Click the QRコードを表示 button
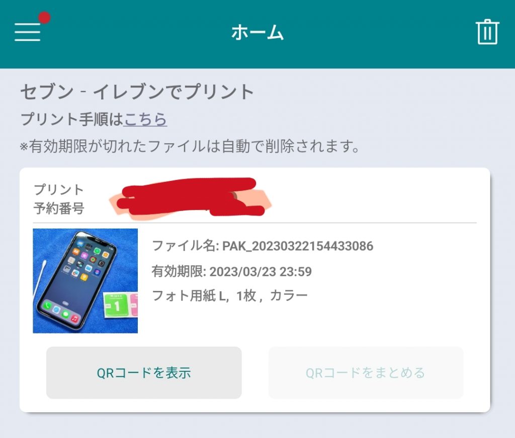Viewport: 515px width, 438px height. pyautogui.click(x=144, y=373)
